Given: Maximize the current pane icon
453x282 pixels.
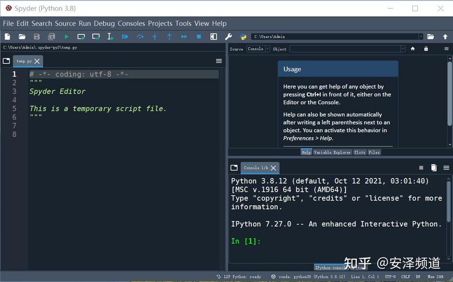Looking at the screenshot, I should (x=213, y=37).
